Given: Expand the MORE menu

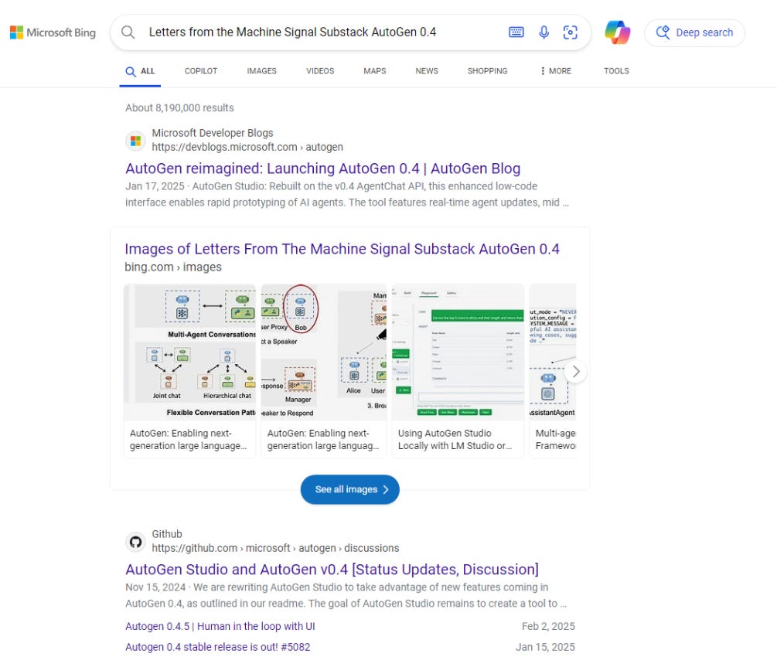Looking at the screenshot, I should pos(556,71).
